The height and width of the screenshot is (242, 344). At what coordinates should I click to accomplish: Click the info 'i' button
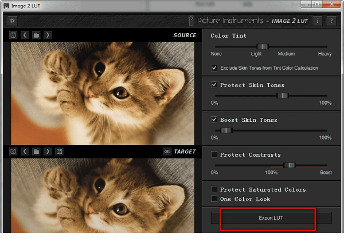click(317, 21)
